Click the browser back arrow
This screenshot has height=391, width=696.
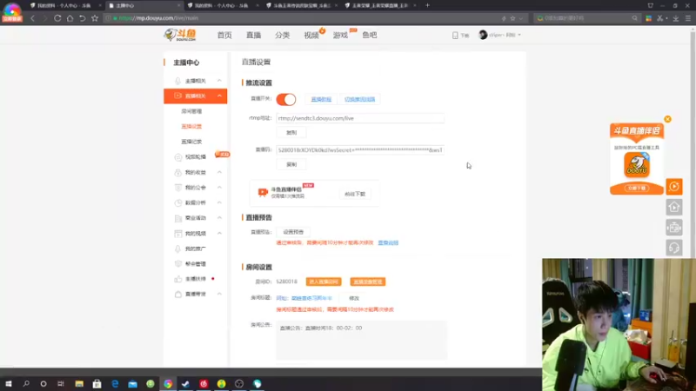(32, 18)
